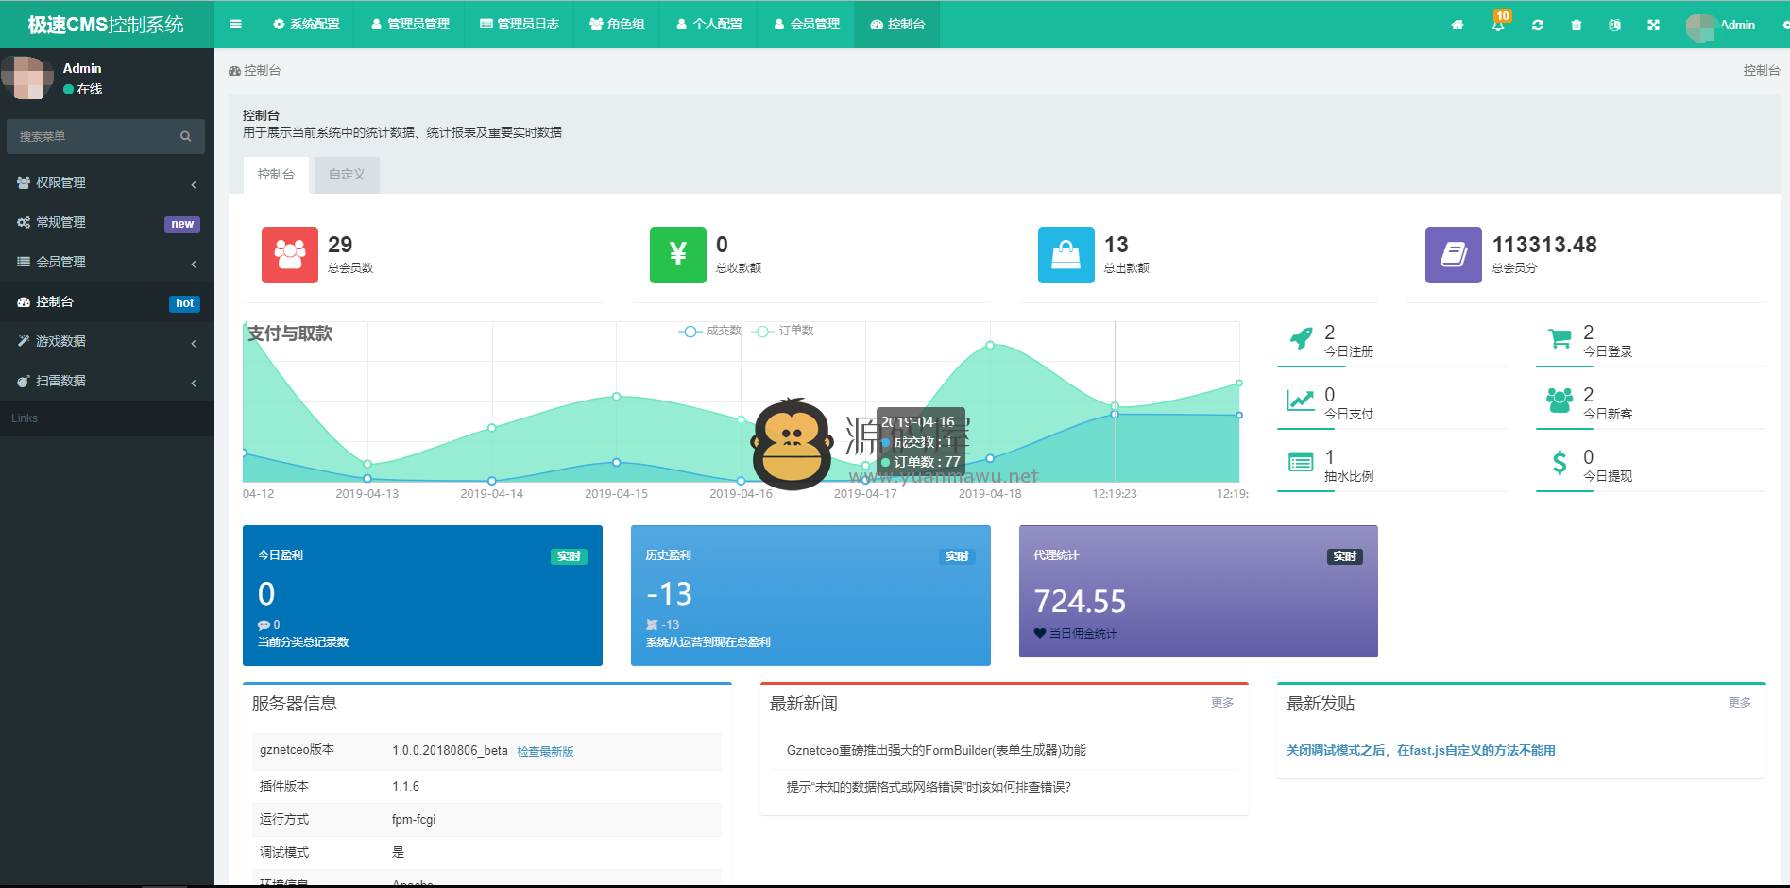The image size is (1790, 888).
Task: Click the language switch icon
Action: (1615, 26)
